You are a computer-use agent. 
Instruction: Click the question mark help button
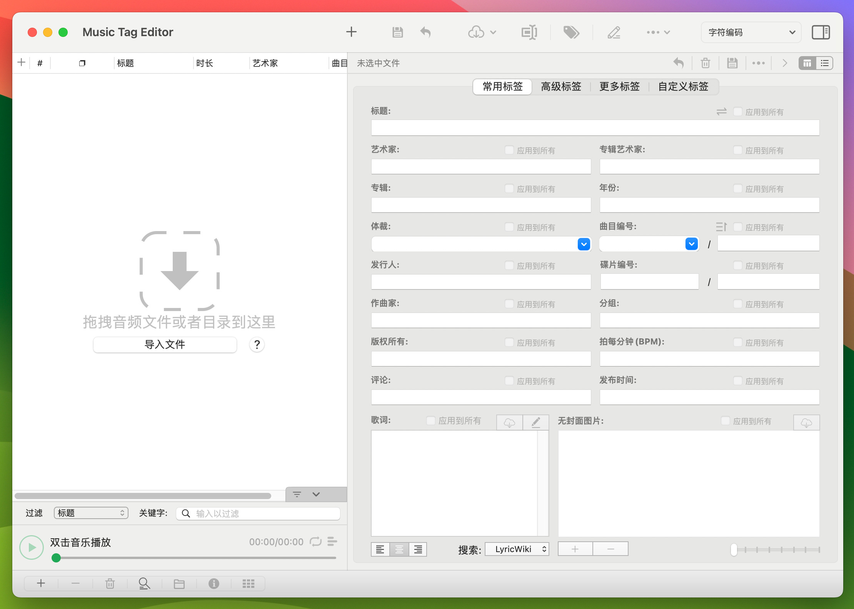(x=257, y=344)
